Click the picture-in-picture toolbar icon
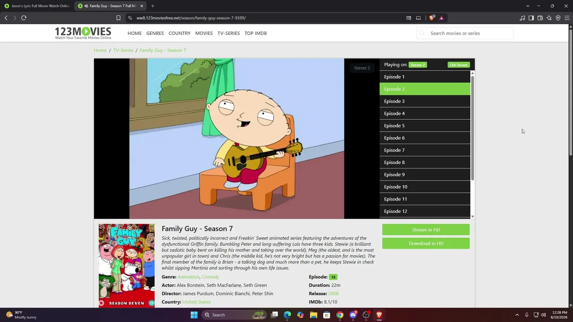 (x=409, y=18)
